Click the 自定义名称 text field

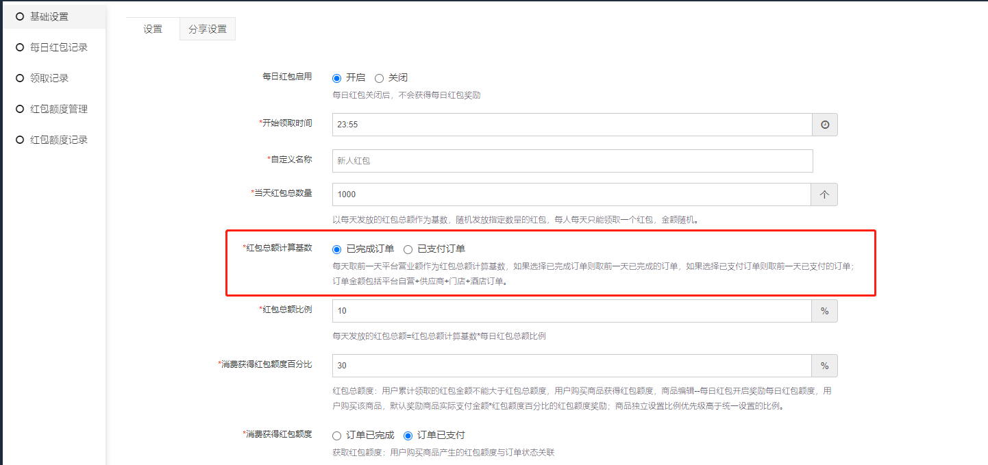point(571,161)
